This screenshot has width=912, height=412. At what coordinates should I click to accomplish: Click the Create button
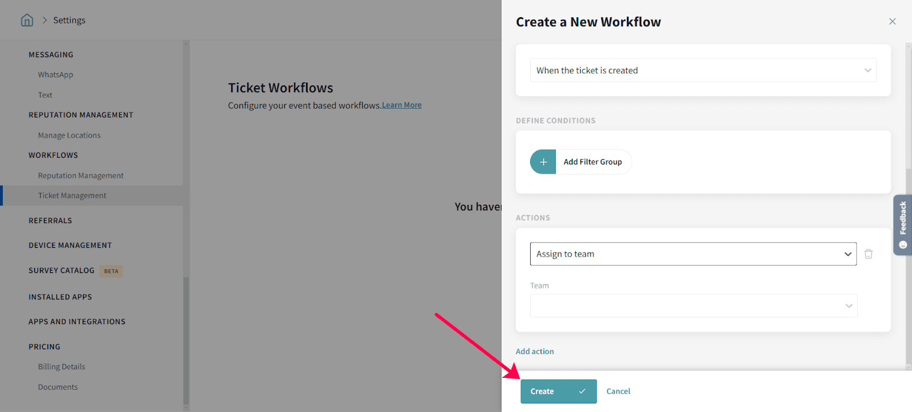point(558,392)
